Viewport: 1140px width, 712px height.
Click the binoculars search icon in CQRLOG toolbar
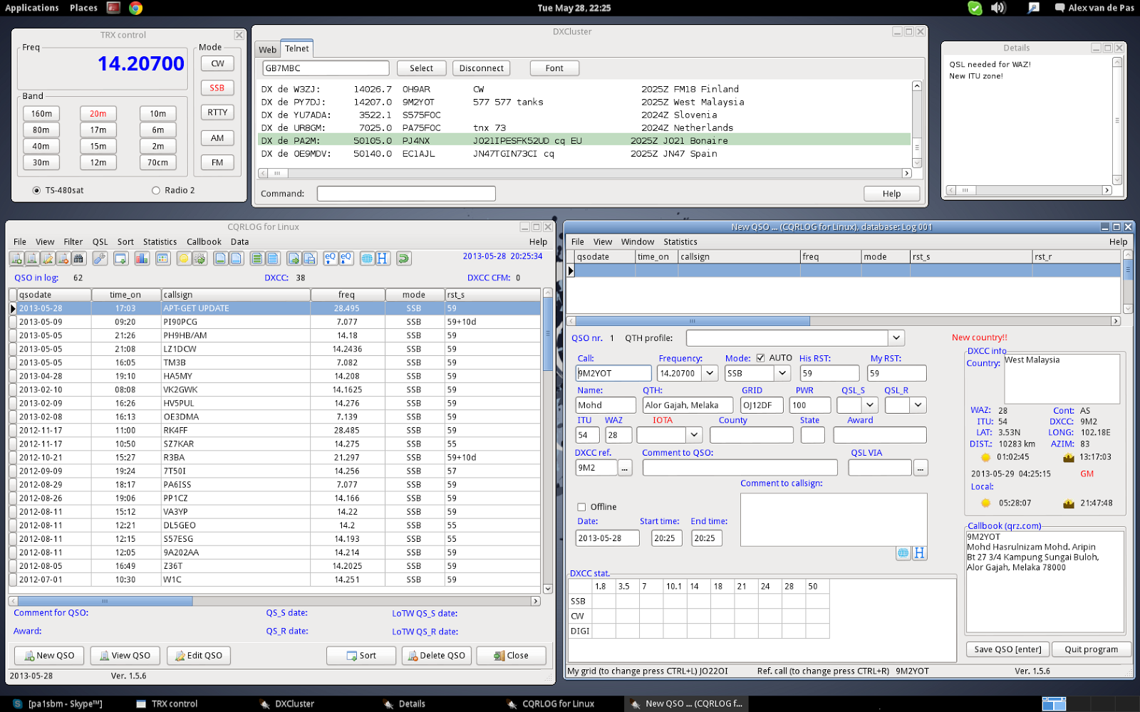(78, 258)
